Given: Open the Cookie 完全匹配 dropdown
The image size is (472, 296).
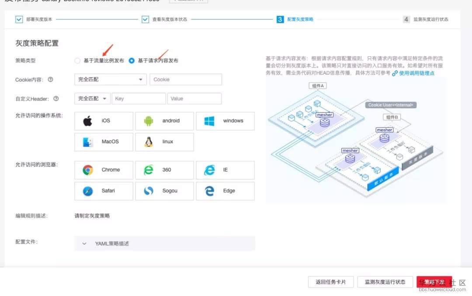Looking at the screenshot, I should click(111, 79).
